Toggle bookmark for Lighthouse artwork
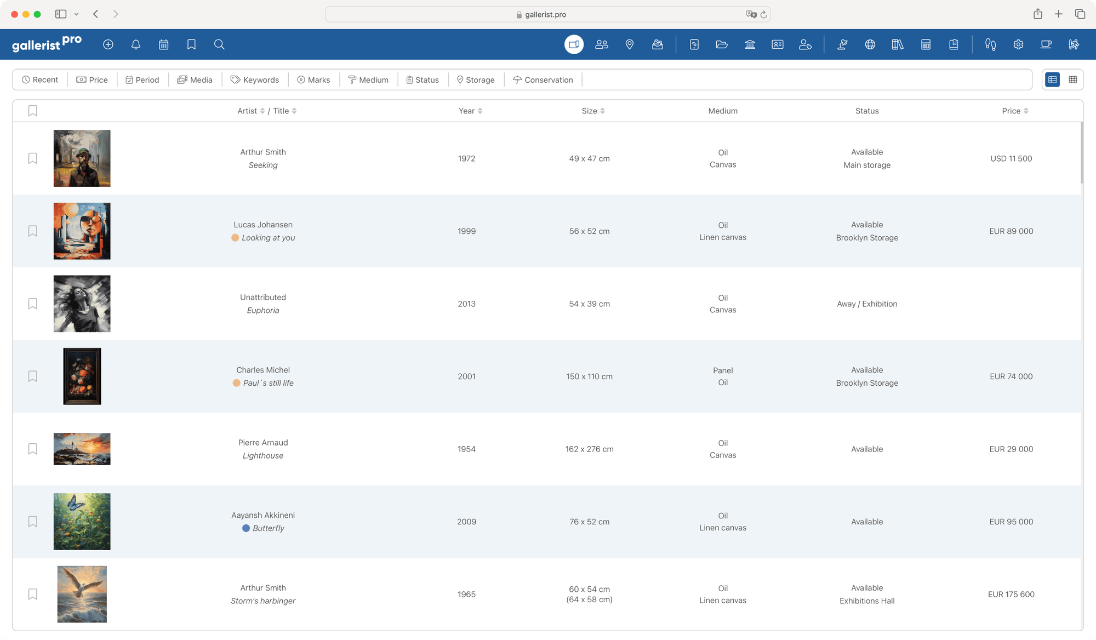The image size is (1096, 640). [33, 449]
